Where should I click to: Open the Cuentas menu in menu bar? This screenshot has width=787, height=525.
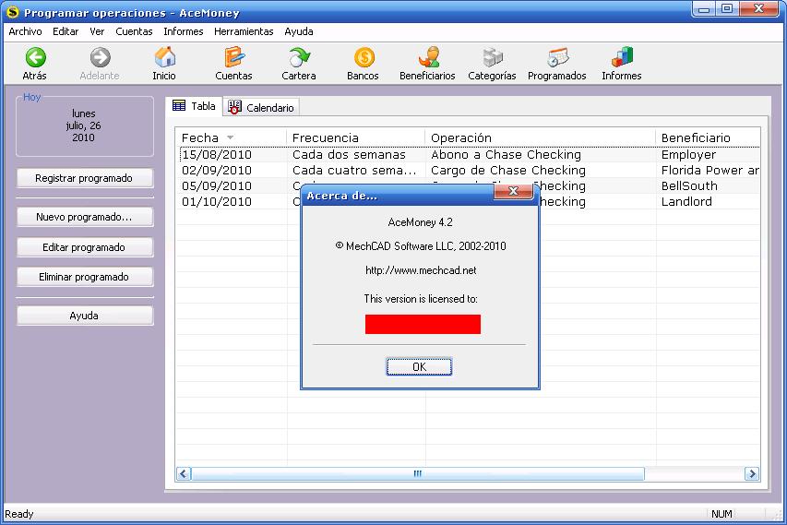tap(134, 31)
